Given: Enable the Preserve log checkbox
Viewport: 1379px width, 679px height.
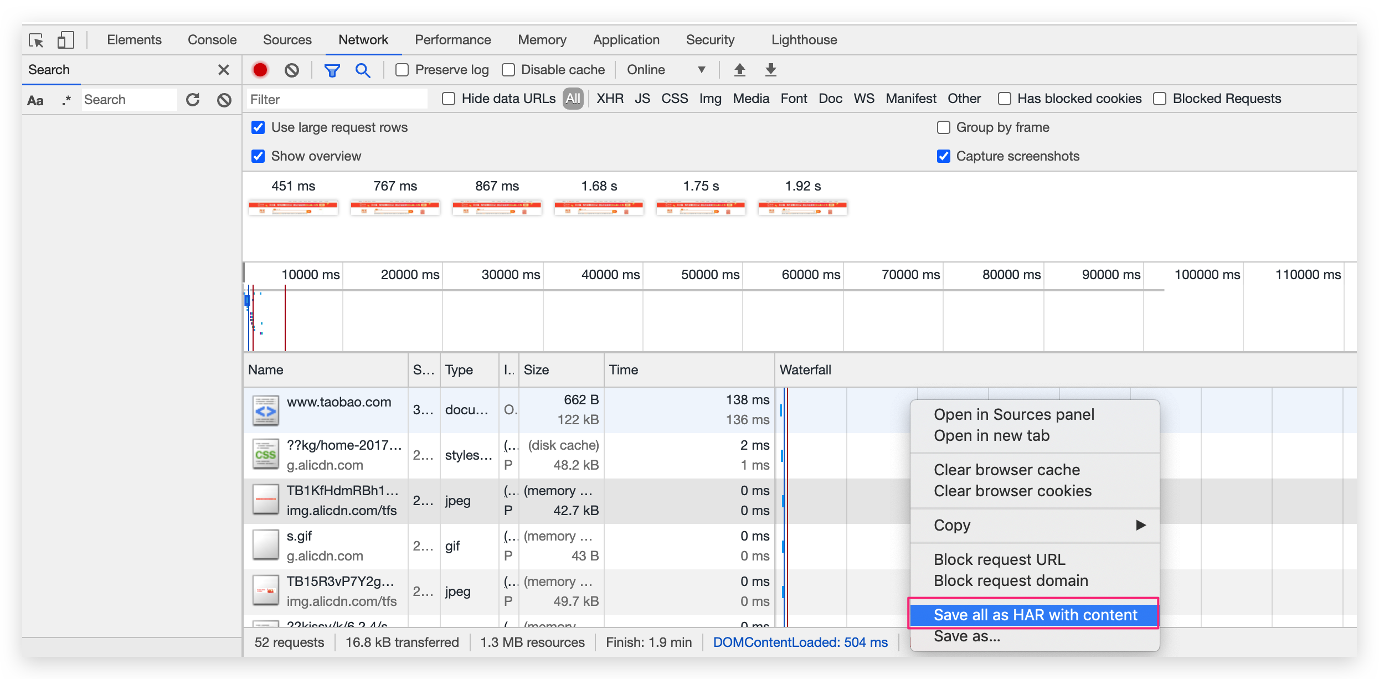Looking at the screenshot, I should point(402,70).
